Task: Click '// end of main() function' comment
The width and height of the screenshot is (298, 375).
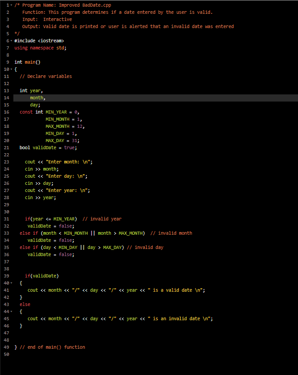Action: point(53,347)
